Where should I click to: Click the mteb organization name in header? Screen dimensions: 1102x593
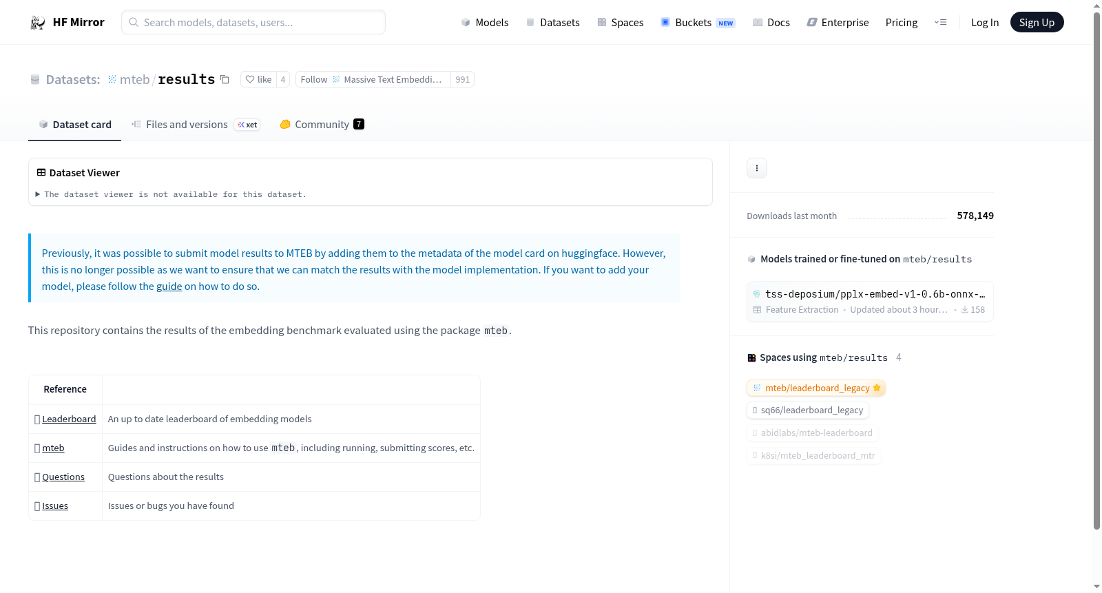click(x=135, y=79)
